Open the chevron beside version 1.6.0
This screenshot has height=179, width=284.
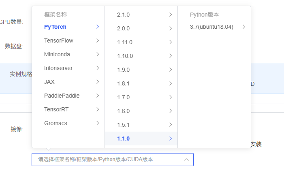[x=171, y=111]
